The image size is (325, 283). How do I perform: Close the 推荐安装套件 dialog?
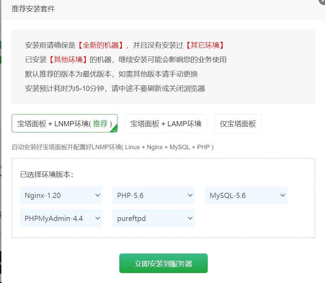coord(322,2)
